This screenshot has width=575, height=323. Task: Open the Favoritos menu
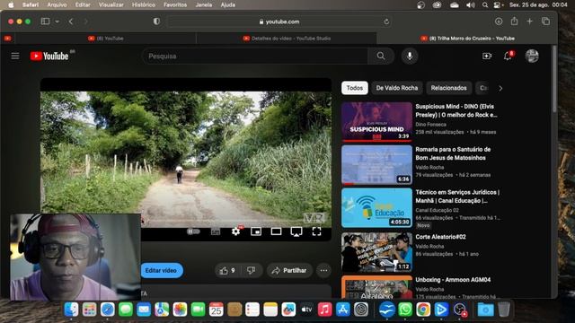(x=175, y=4)
